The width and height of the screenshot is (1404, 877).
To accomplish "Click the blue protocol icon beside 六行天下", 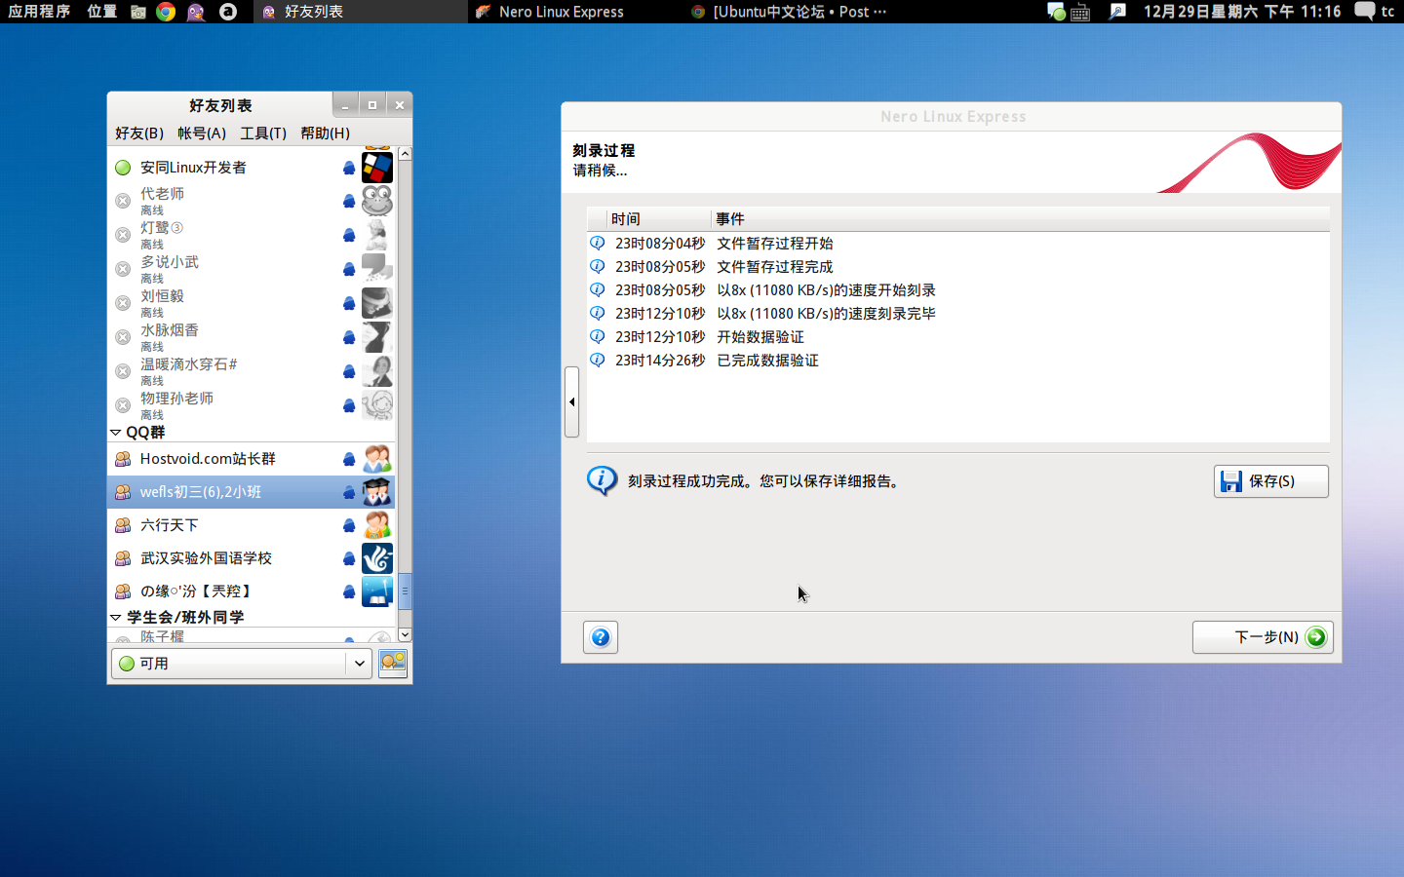I will point(348,525).
